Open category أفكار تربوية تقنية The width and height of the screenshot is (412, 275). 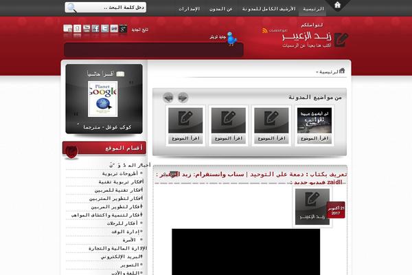click(x=121, y=181)
